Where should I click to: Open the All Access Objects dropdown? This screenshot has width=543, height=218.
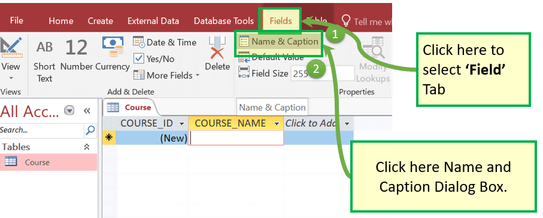point(69,110)
